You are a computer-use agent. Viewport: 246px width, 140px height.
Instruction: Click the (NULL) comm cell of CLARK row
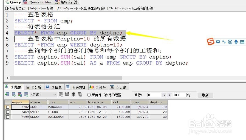tap(140, 107)
